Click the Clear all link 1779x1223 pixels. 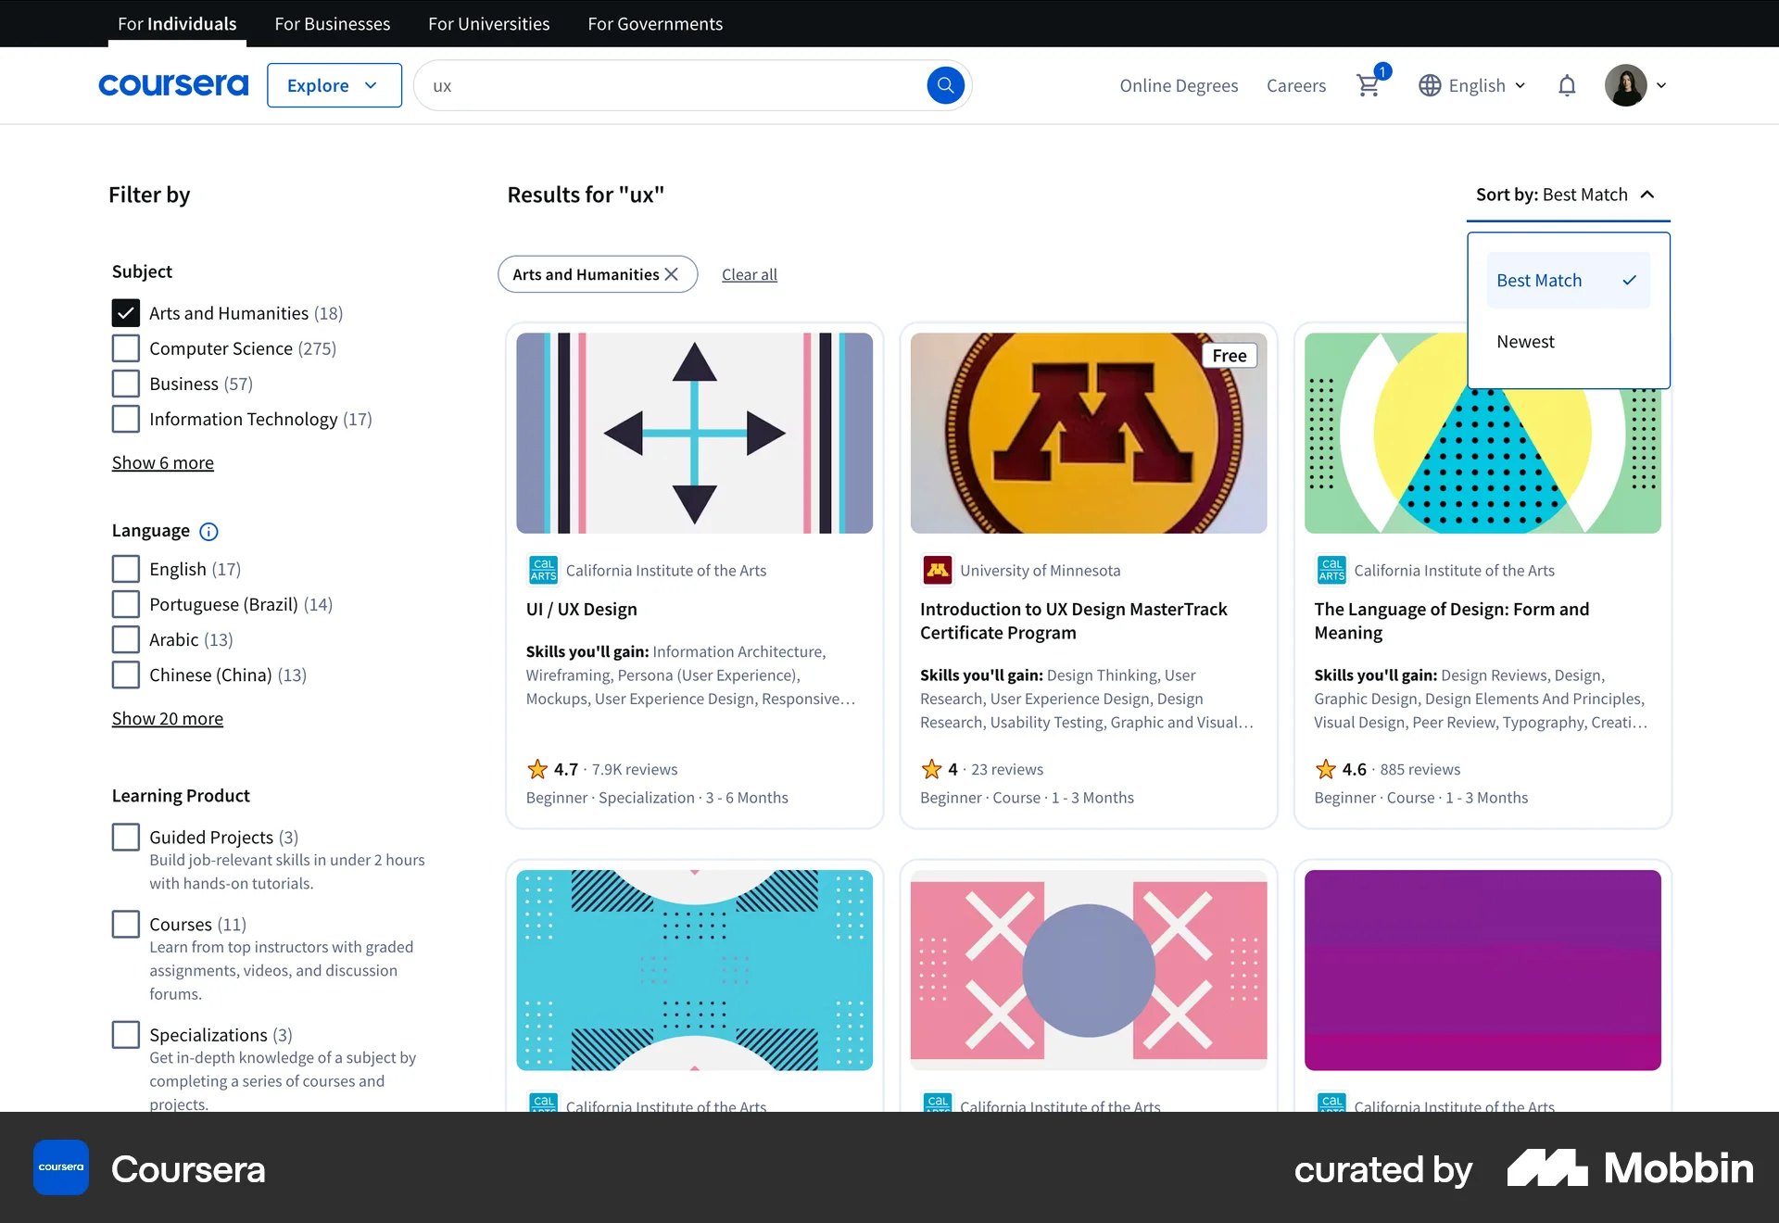(x=750, y=274)
